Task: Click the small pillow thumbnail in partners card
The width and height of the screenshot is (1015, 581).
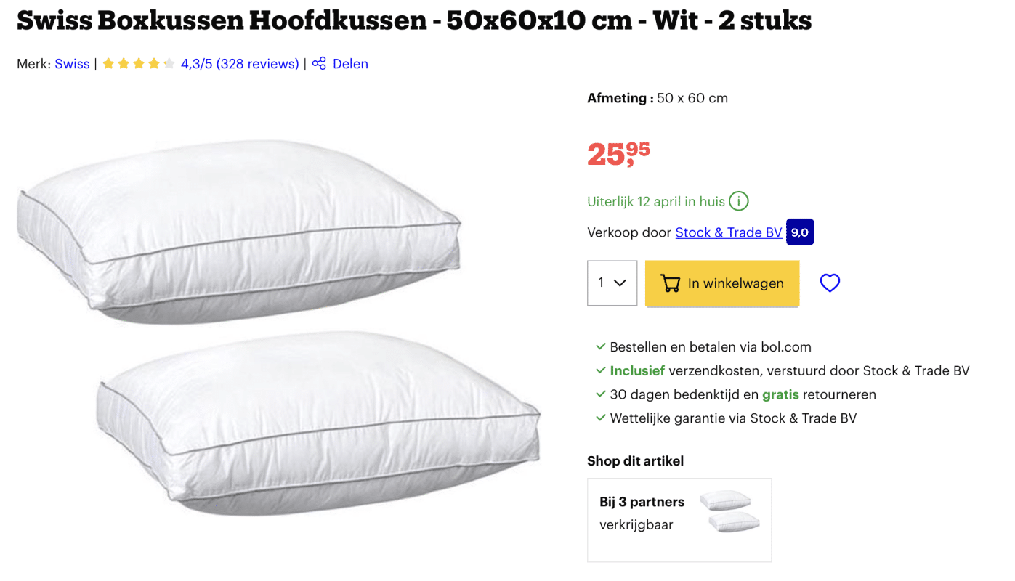Action: [x=729, y=512]
